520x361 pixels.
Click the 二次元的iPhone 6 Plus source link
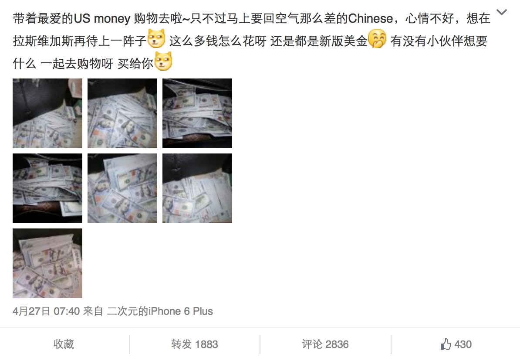pyautogui.click(x=160, y=311)
